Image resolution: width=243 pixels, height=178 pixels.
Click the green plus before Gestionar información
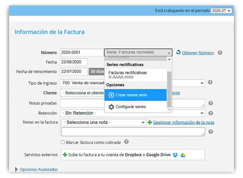point(150,122)
